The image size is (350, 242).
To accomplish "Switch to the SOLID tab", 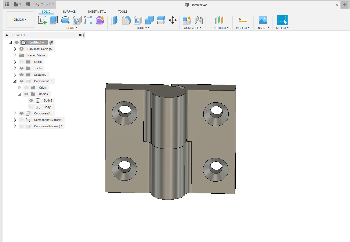I will point(46,12).
